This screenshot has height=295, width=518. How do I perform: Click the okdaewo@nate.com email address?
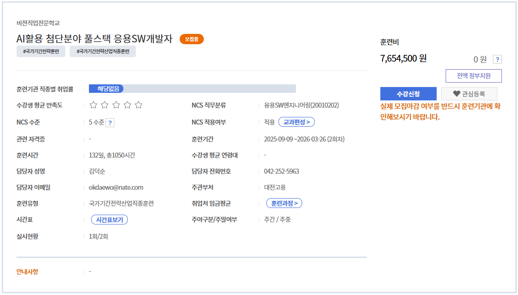116,187
